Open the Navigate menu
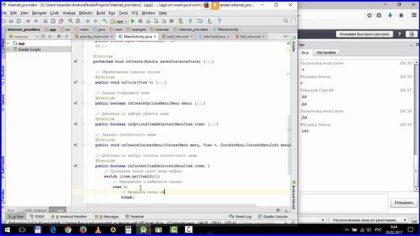This screenshot has height=236, width=420. pos(39,13)
